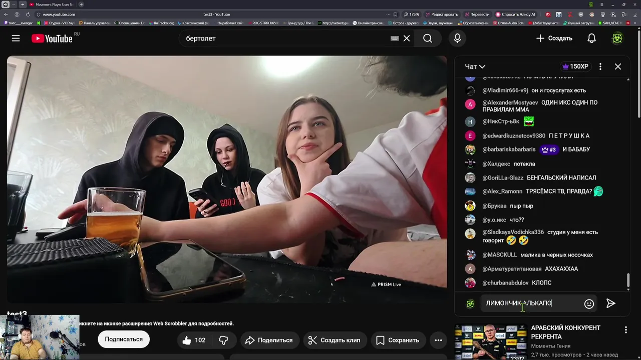Open more actions ellipsis under the video
This screenshot has width=641, height=360.
tap(438, 340)
